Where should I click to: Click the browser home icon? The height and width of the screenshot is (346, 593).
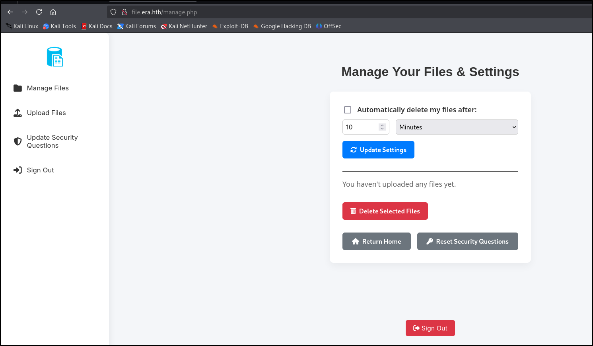tap(53, 12)
